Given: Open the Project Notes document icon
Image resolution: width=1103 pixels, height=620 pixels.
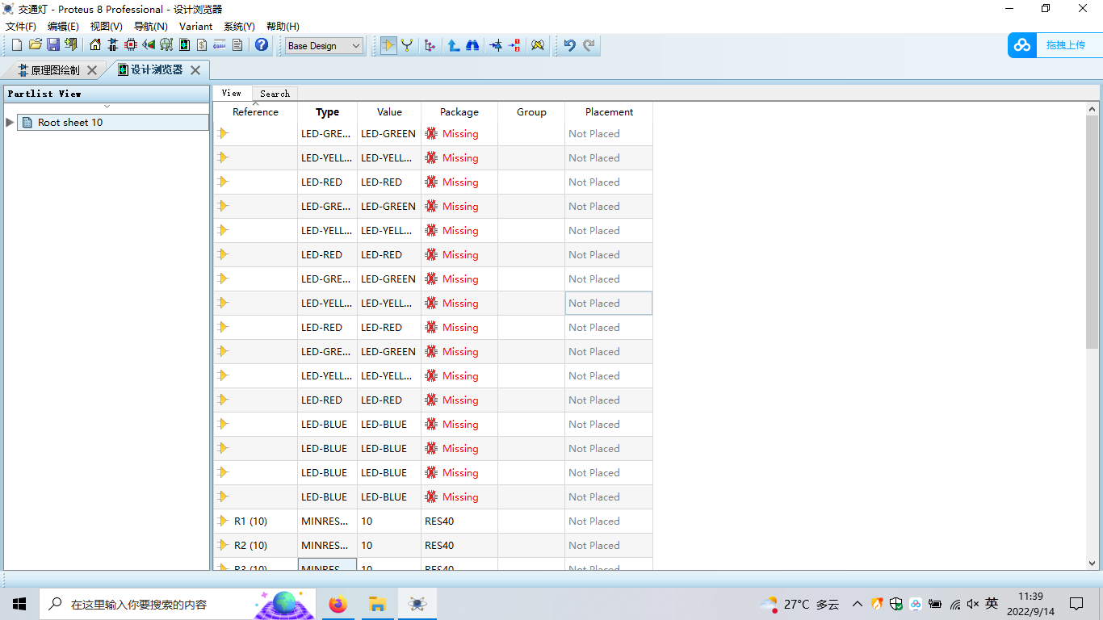Looking at the screenshot, I should click(x=237, y=45).
